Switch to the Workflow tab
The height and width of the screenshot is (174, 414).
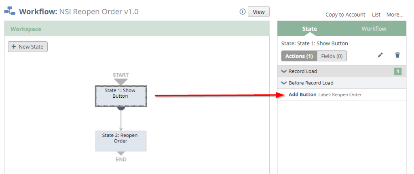tap(374, 29)
